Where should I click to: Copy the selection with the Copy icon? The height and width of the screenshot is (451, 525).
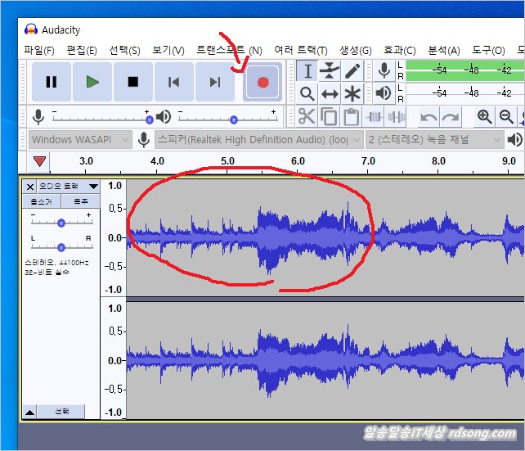[x=329, y=116]
